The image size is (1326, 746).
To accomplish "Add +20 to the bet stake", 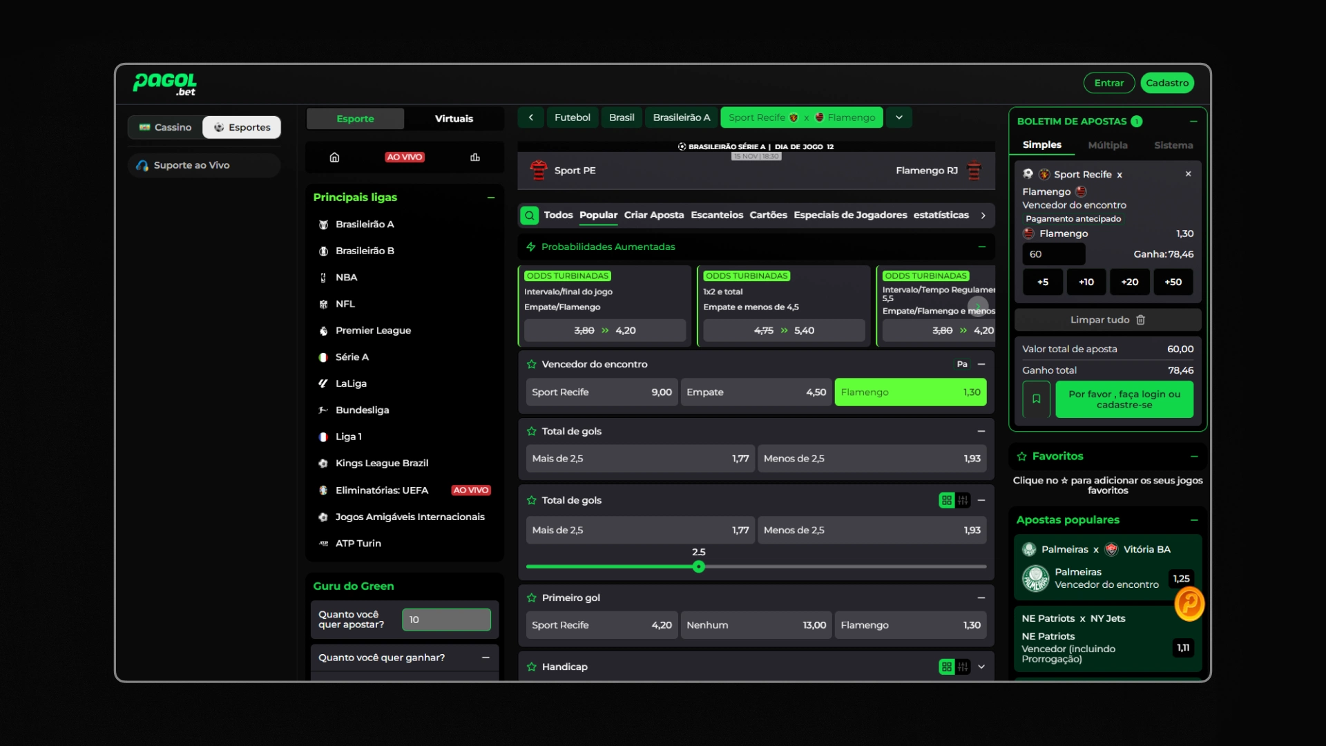I will coord(1129,282).
